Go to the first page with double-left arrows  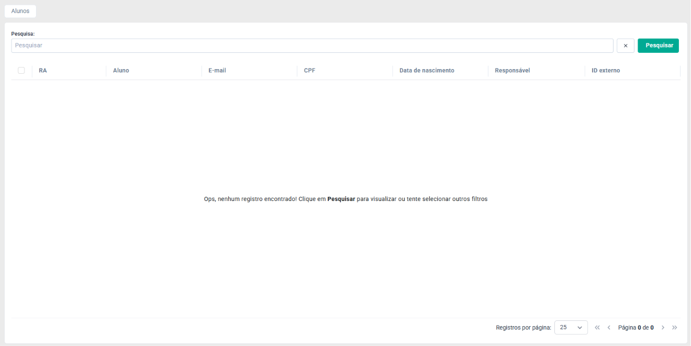point(597,328)
